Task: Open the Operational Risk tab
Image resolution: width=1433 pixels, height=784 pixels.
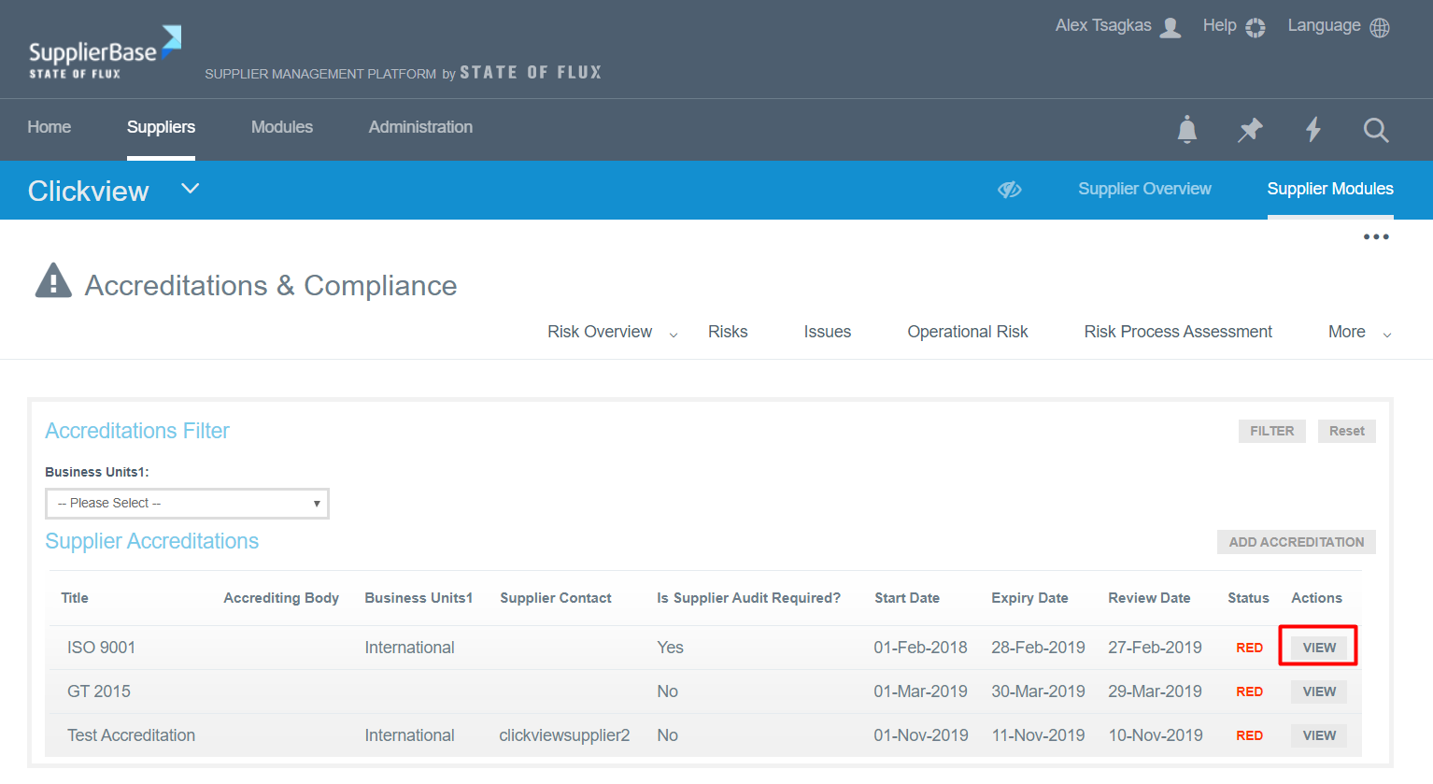Action: coord(967,333)
